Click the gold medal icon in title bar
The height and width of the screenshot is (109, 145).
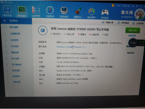(x=113, y=5)
